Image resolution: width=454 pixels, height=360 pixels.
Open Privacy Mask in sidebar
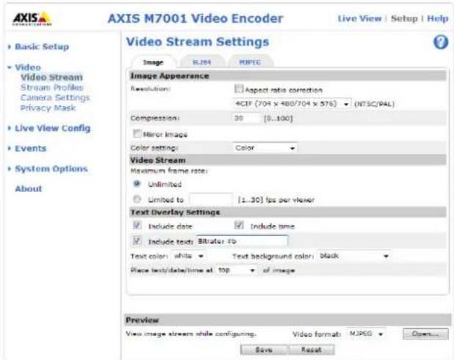pos(48,108)
